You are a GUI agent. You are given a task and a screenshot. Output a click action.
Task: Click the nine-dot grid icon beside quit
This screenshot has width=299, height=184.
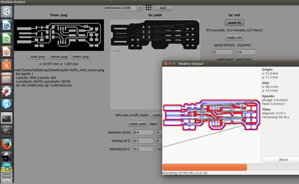click(148, 7)
